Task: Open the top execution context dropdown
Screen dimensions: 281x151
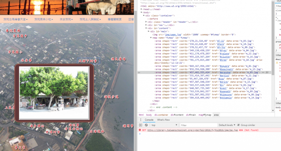Action: pos(164,125)
